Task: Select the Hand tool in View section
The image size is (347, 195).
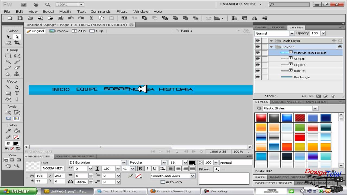Action: 8,166
